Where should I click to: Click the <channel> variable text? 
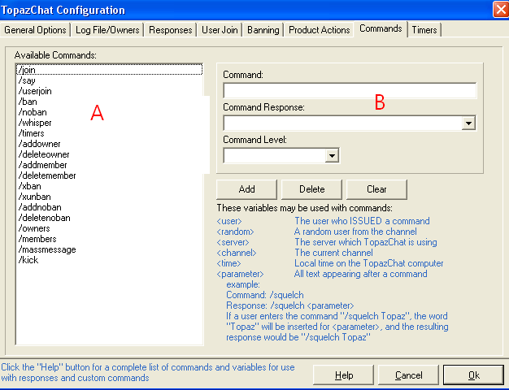[237, 253]
